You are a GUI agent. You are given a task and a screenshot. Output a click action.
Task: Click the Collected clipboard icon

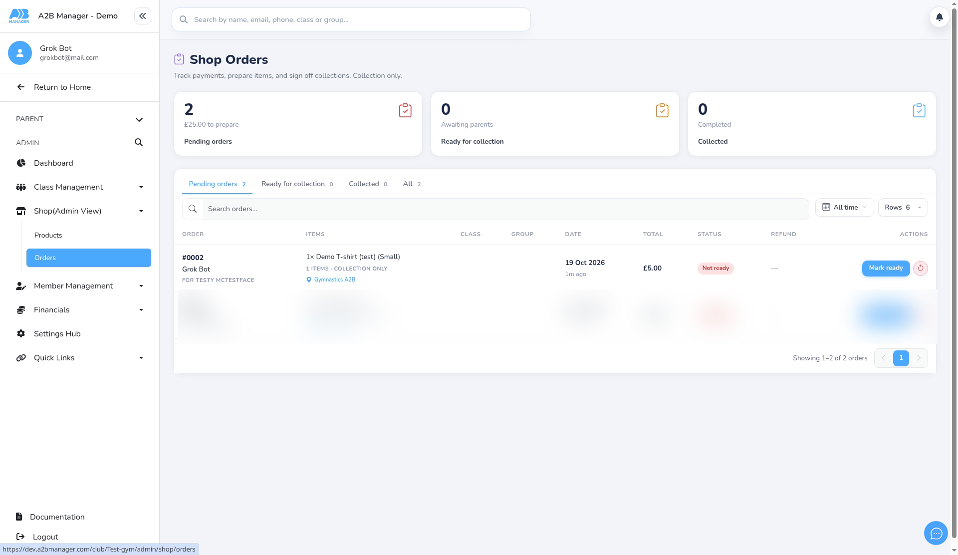coord(919,110)
